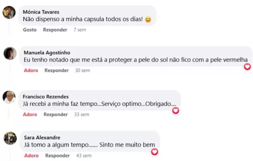Open Manuela Agostinho's profile picture
This screenshot has height=161, width=253.
[10, 54]
